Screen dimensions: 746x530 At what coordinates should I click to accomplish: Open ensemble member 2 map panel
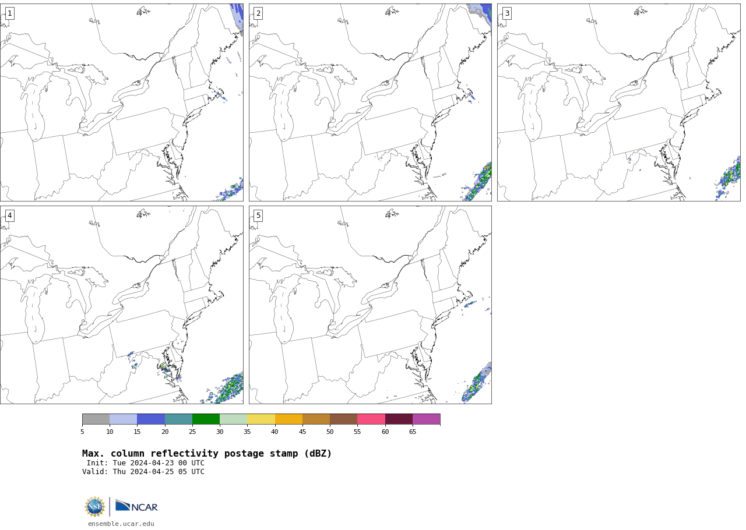tap(370, 103)
